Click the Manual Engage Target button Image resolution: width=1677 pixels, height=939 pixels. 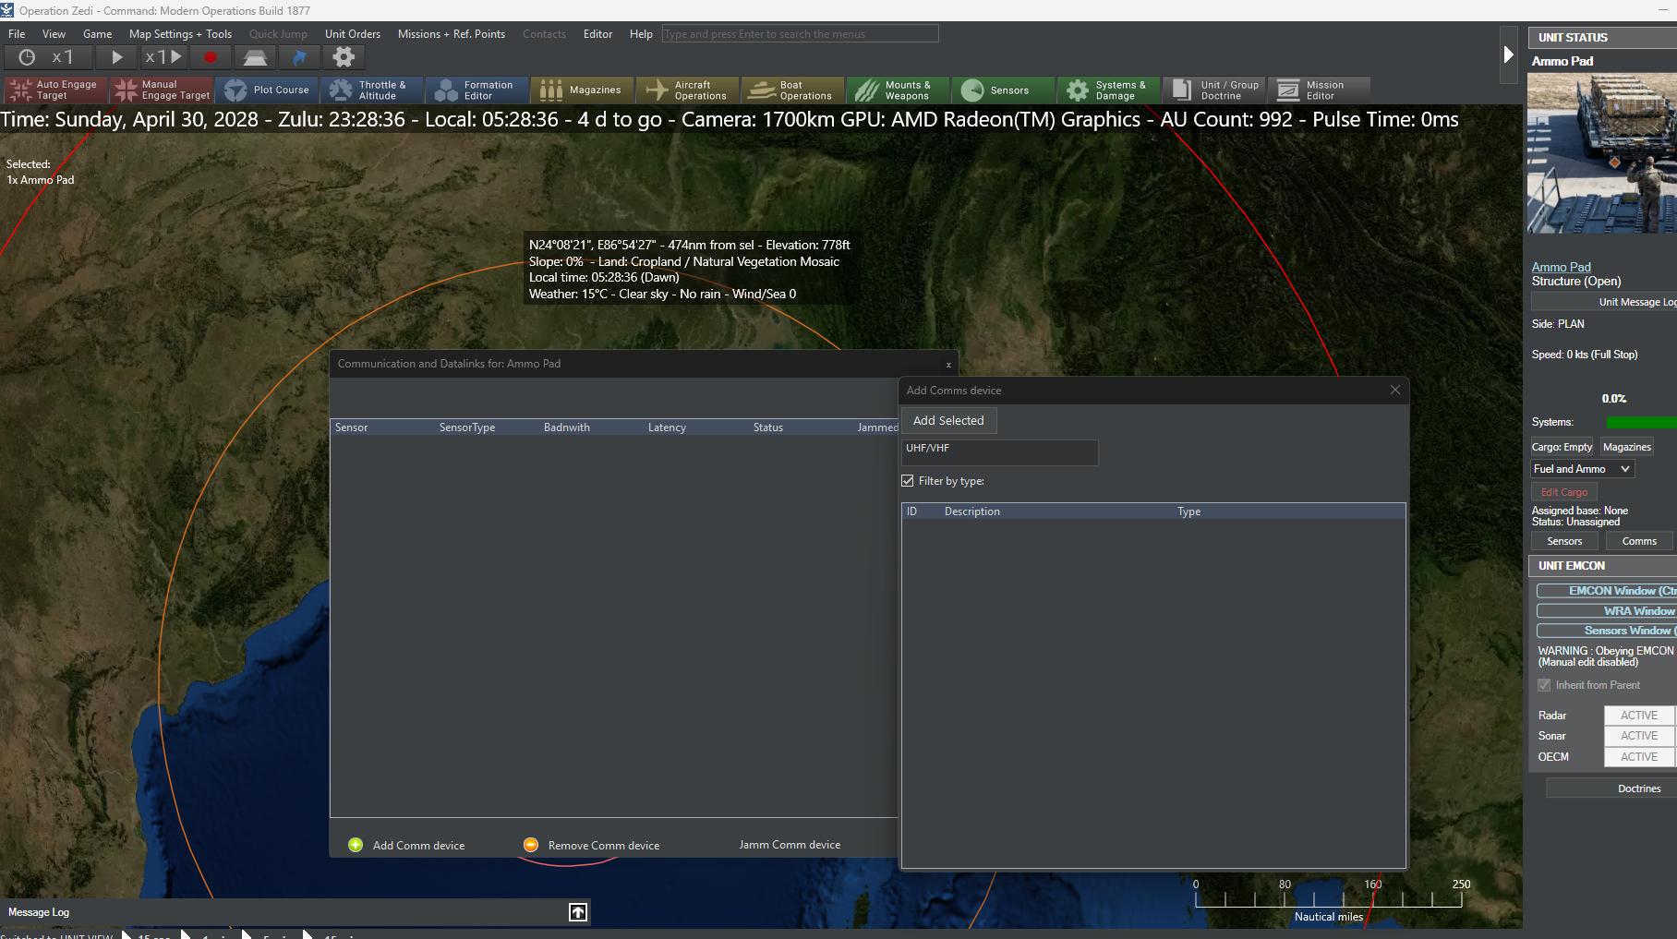point(161,90)
